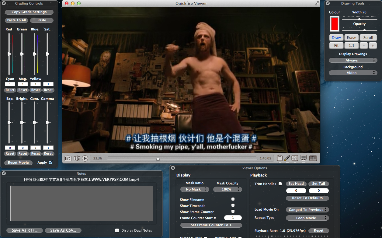Open Notes via the clipboard icon
The width and height of the screenshot is (382, 238).
tap(280, 158)
